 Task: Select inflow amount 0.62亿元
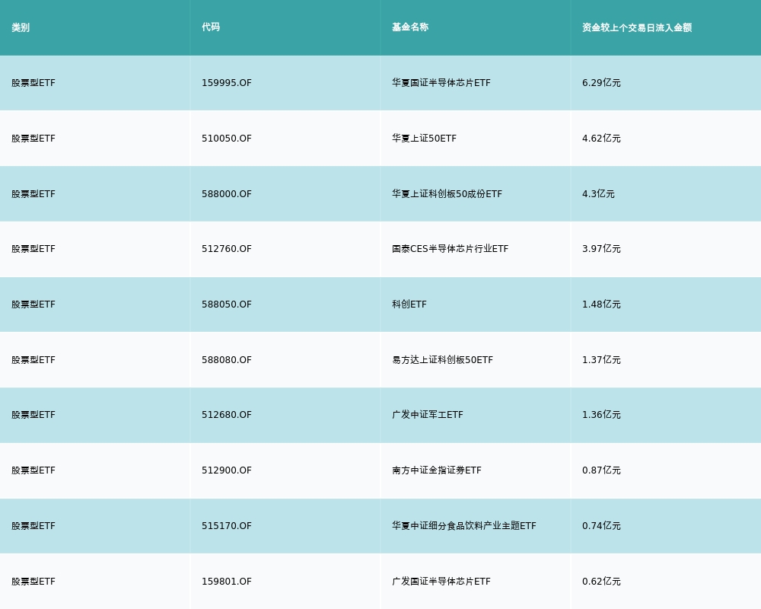pyautogui.click(x=601, y=582)
